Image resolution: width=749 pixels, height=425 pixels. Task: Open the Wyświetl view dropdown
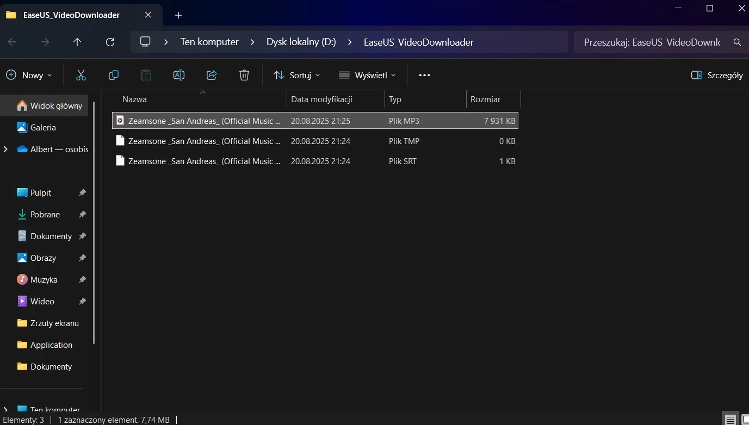point(367,75)
